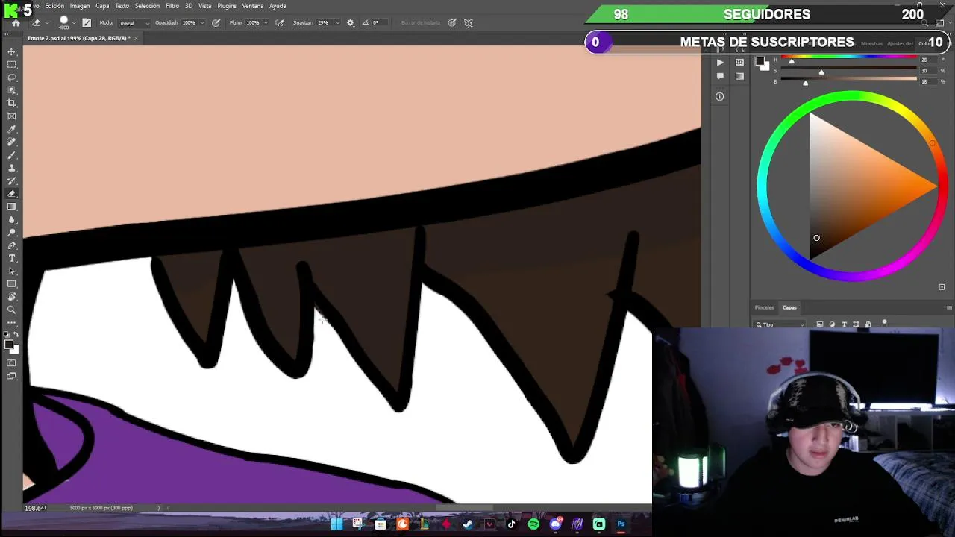The width and height of the screenshot is (955, 537).
Task: Reset default foreground and background colors
Action: click(x=7, y=335)
